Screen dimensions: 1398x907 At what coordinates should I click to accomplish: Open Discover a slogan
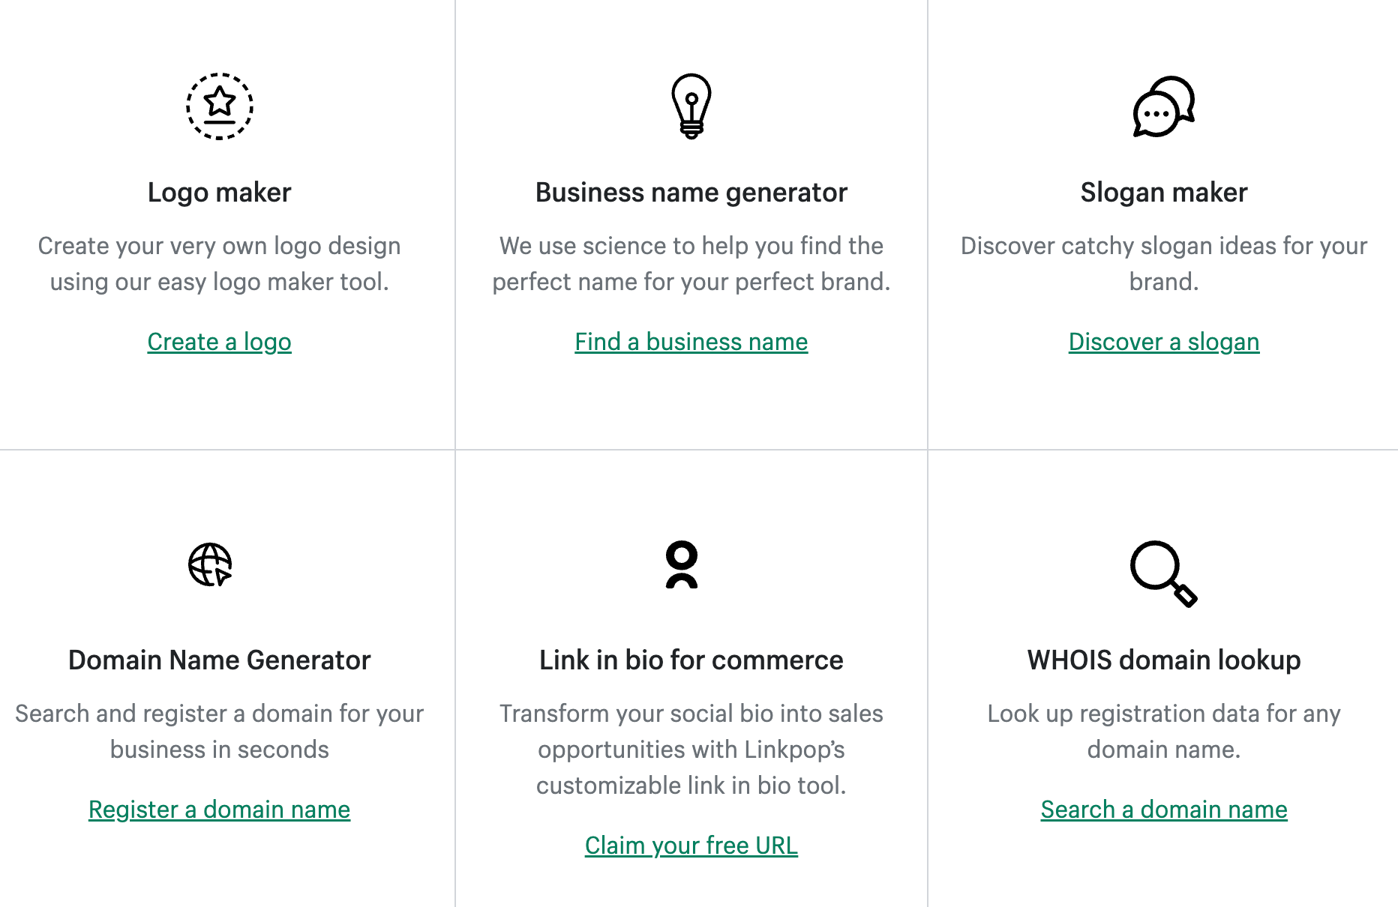click(1163, 342)
